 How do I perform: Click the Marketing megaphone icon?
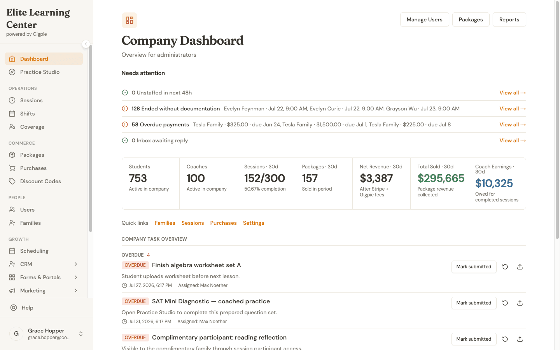pyautogui.click(x=12, y=290)
